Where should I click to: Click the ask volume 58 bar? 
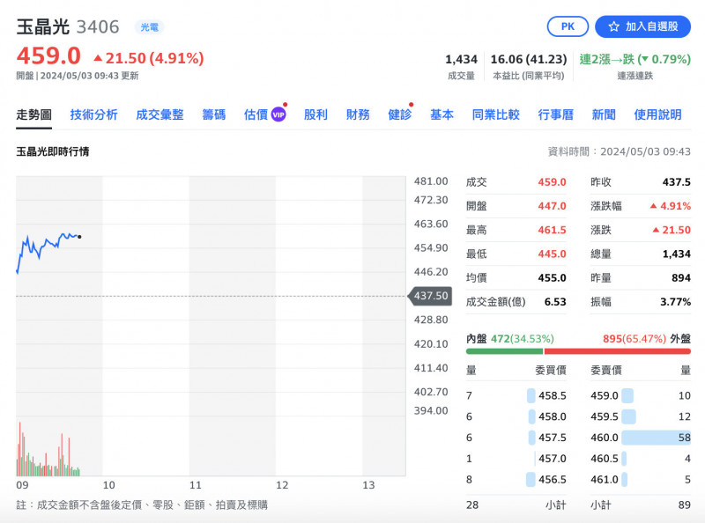(x=657, y=438)
